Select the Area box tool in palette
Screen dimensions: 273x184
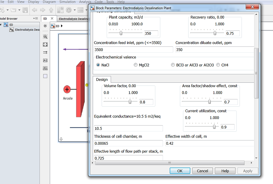click(x=45, y=76)
